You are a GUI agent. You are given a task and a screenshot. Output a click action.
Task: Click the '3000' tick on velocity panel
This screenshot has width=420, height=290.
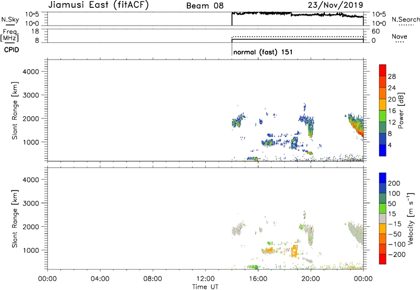coord(30,203)
